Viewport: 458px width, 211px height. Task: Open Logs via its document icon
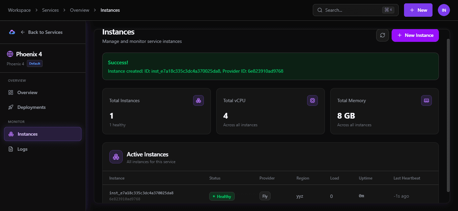point(11,149)
